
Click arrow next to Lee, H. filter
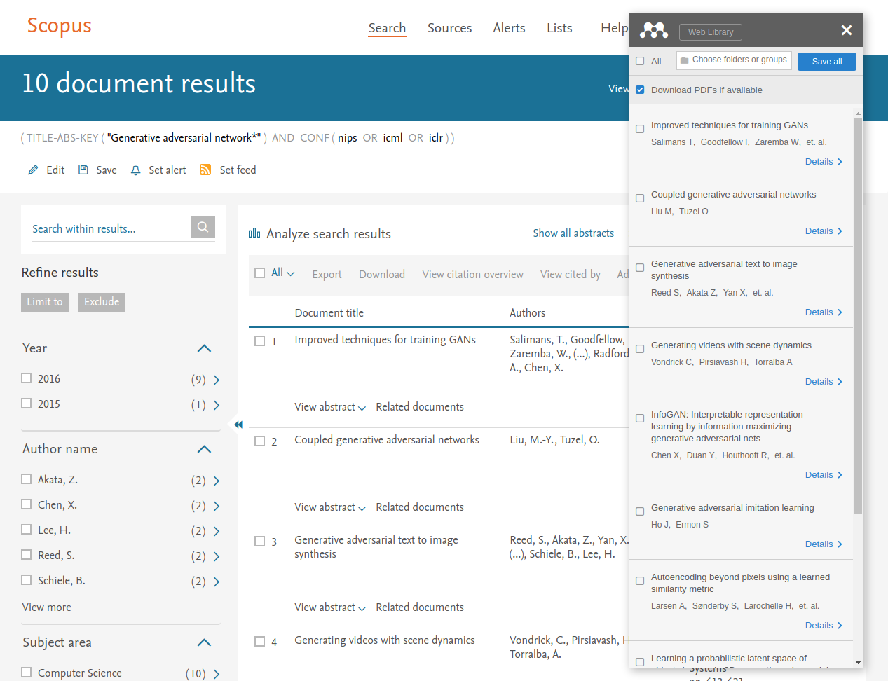coord(217,531)
